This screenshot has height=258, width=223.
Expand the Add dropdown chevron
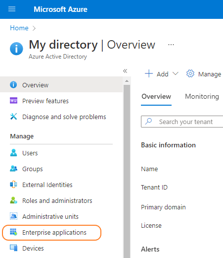point(176,73)
